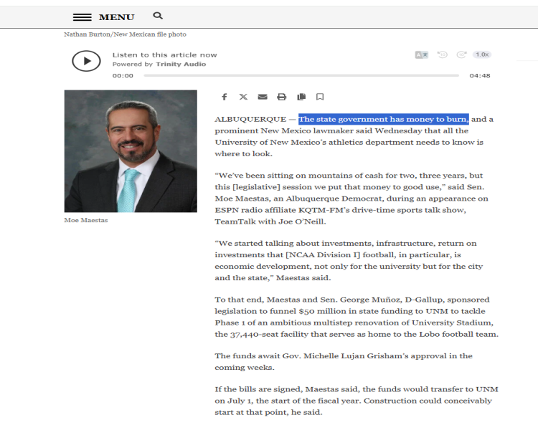Open the hamburger MENU

click(103, 16)
